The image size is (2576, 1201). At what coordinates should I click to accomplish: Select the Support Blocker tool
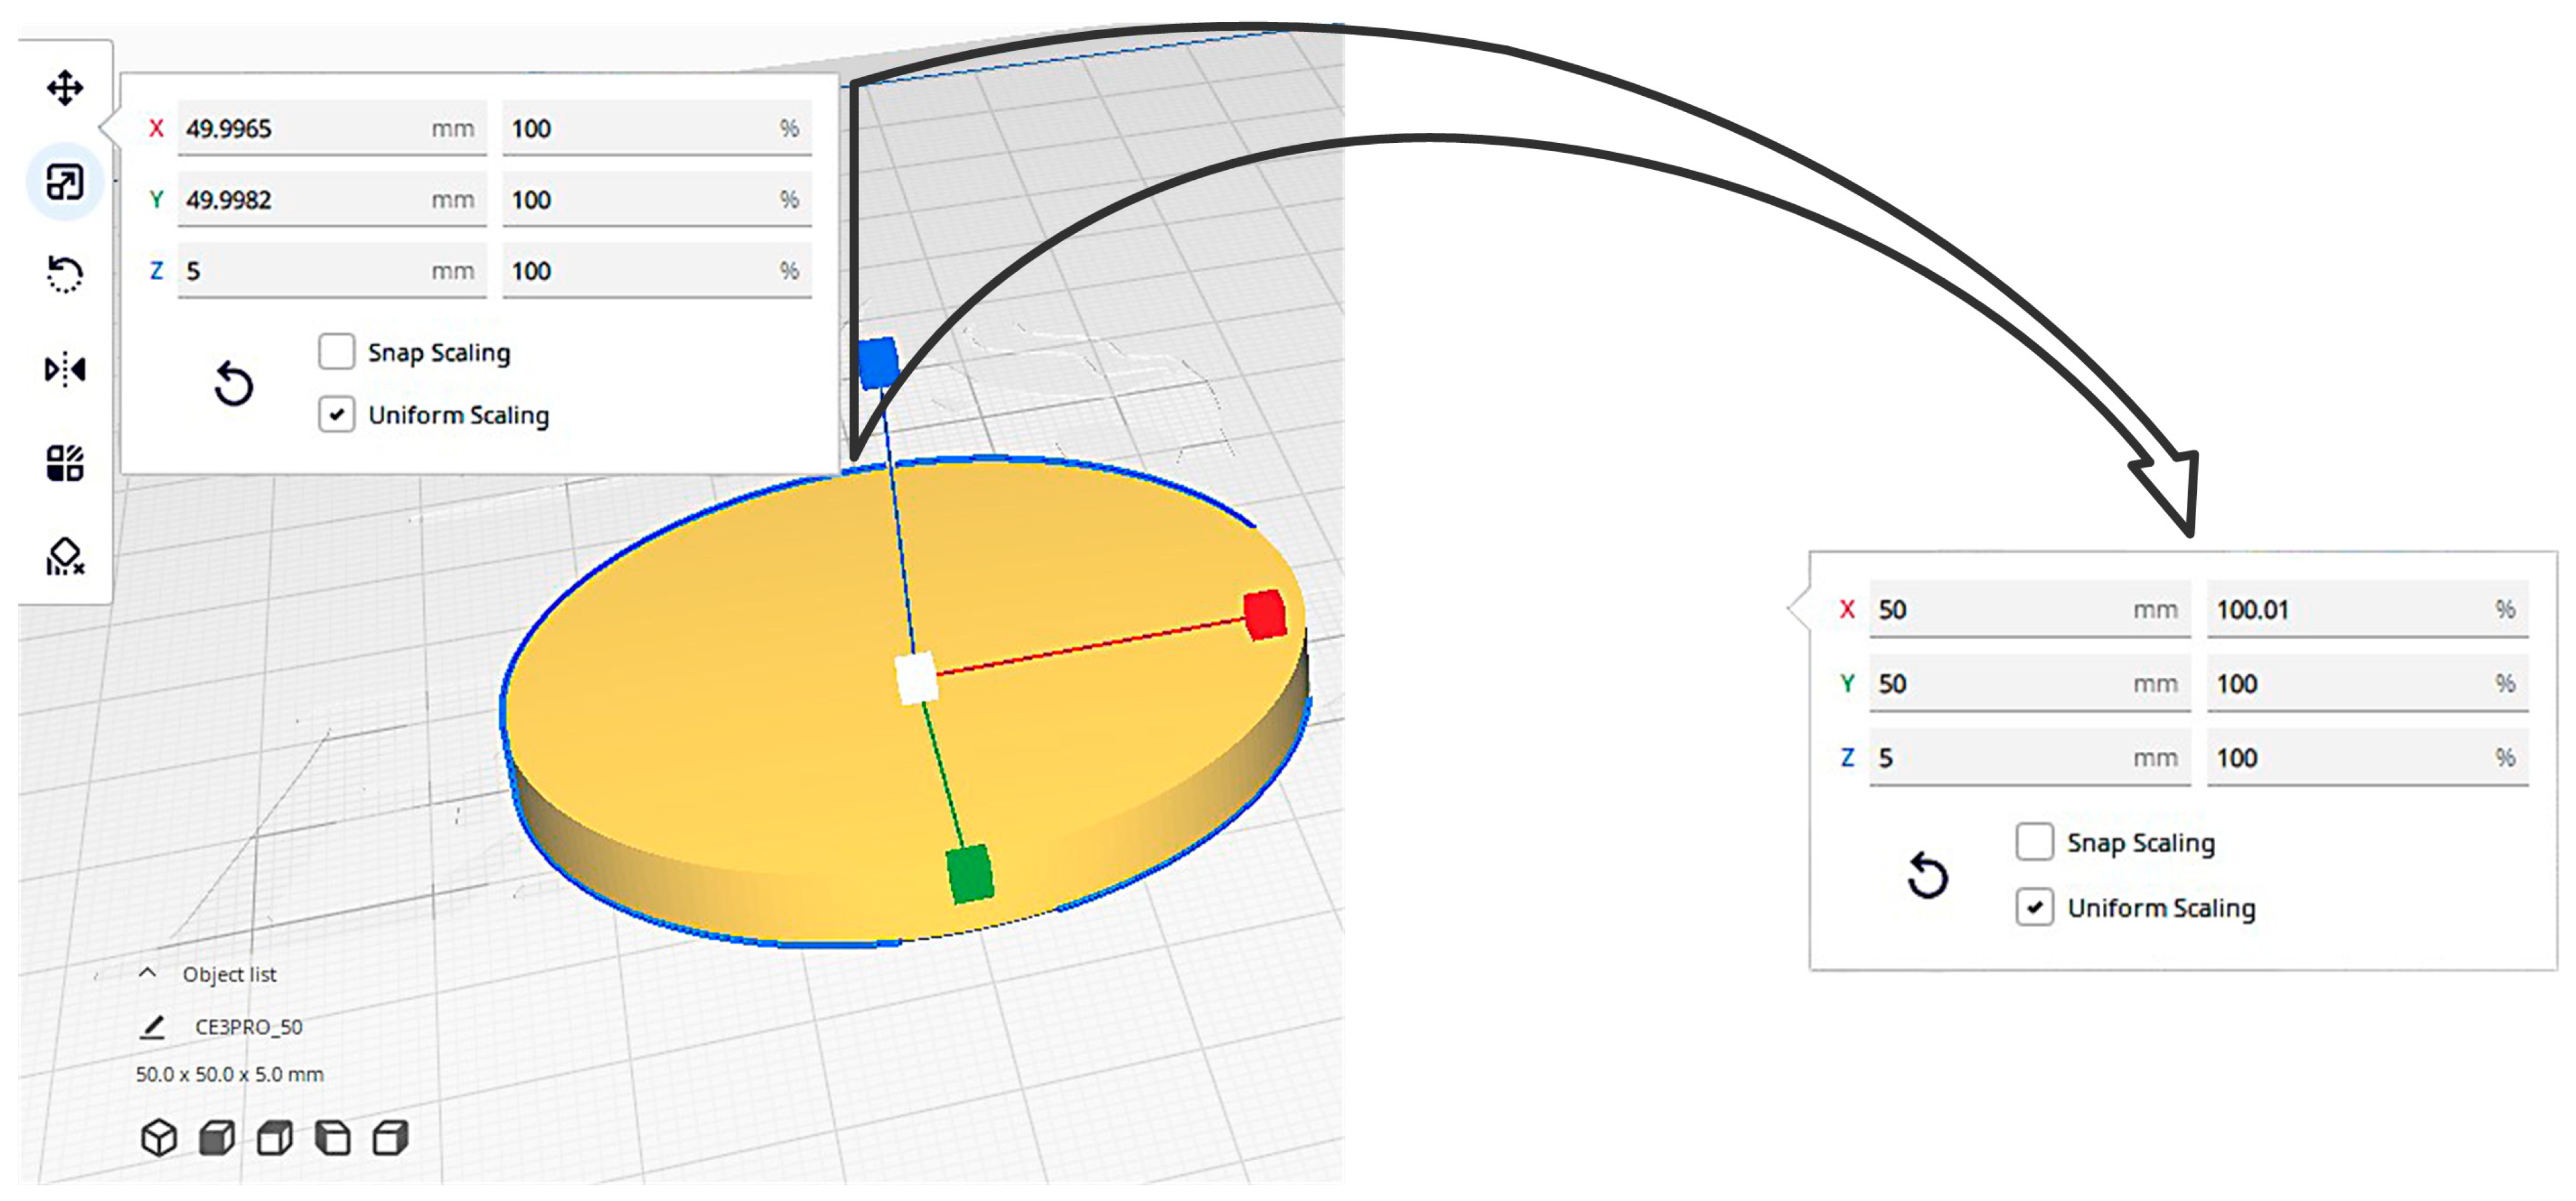point(65,556)
